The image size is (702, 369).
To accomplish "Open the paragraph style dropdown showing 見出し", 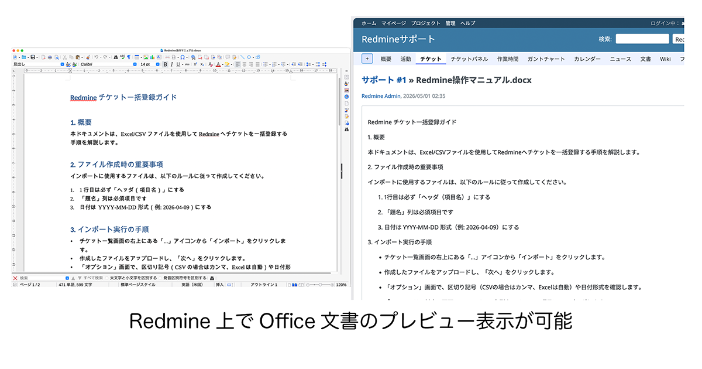I will (x=63, y=64).
